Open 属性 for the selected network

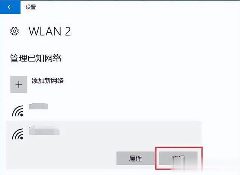coord(135,159)
